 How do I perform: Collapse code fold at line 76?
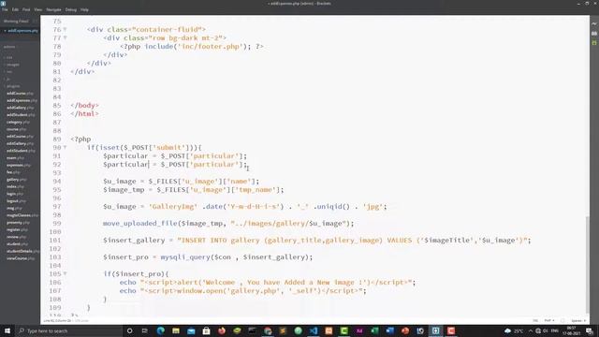65,29
